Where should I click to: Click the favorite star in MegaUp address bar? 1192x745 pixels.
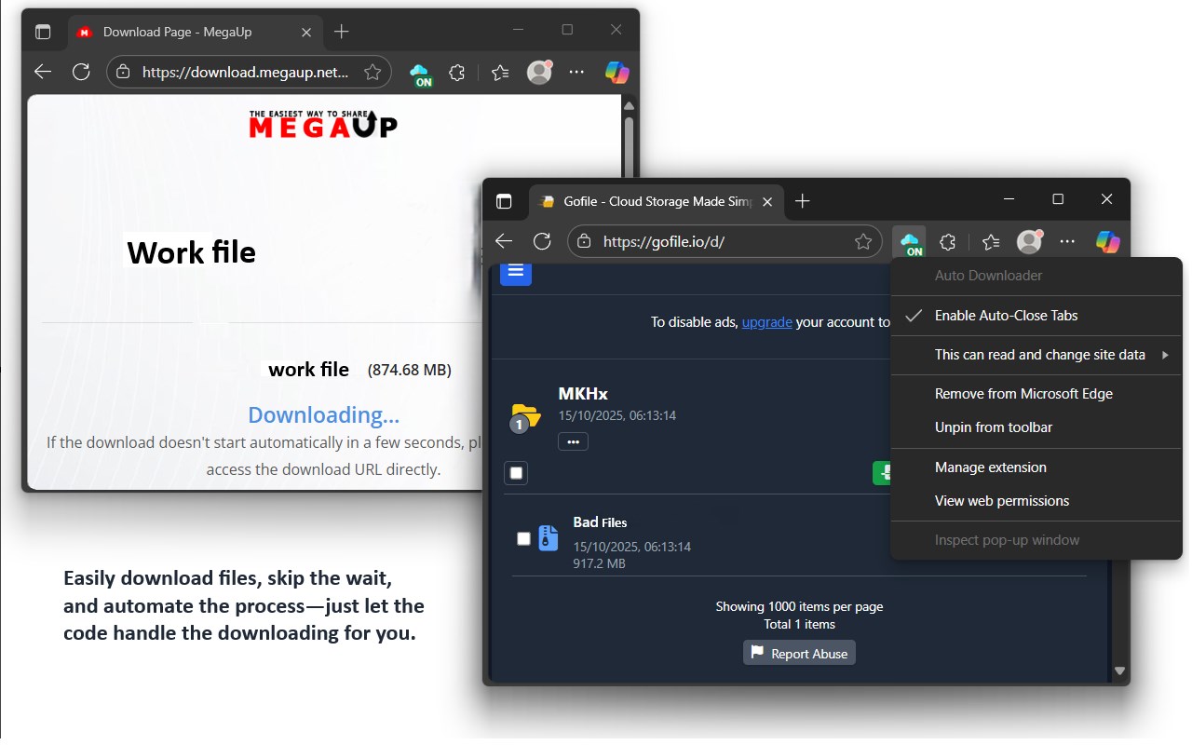pyautogui.click(x=372, y=72)
